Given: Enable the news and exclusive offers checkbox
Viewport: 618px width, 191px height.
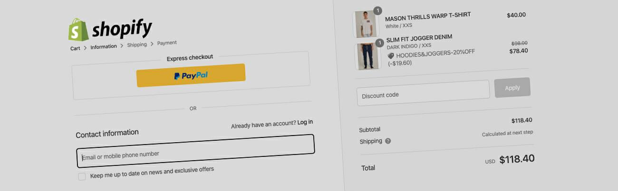Looking at the screenshot, I should click(x=82, y=176).
